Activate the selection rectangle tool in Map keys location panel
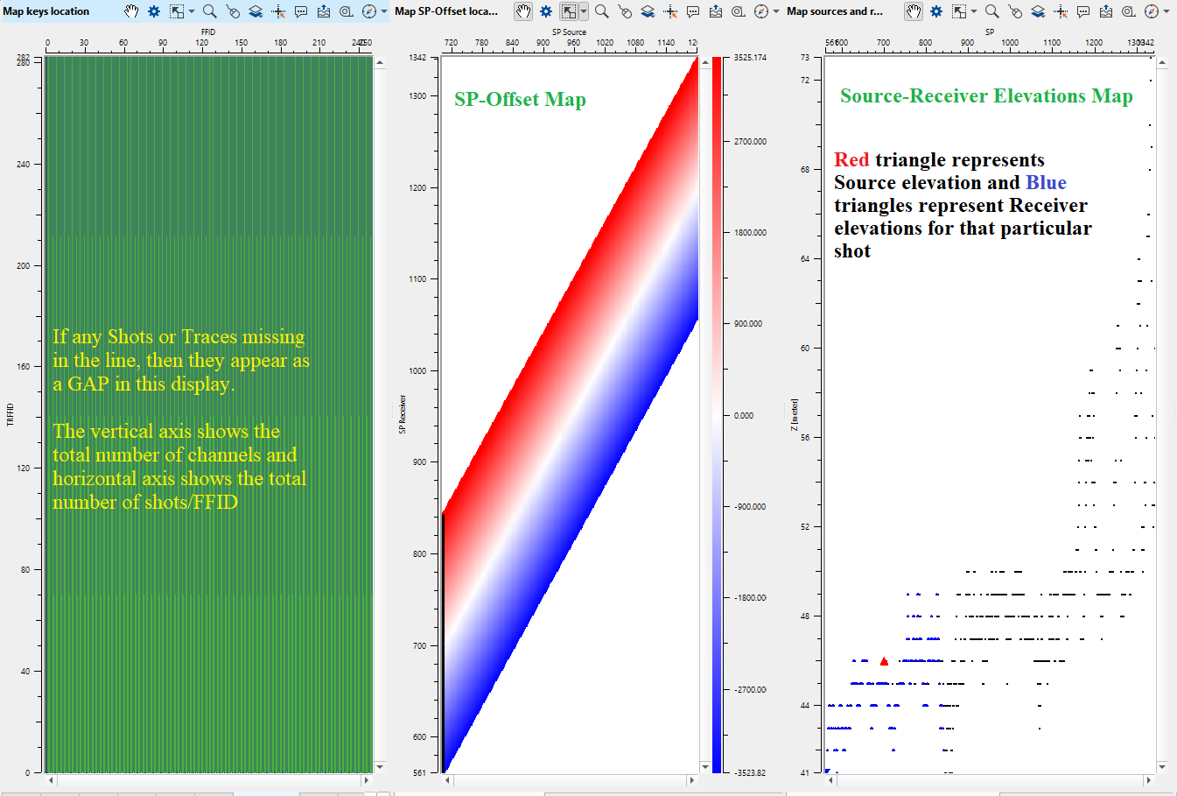1177x796 pixels. (x=177, y=11)
